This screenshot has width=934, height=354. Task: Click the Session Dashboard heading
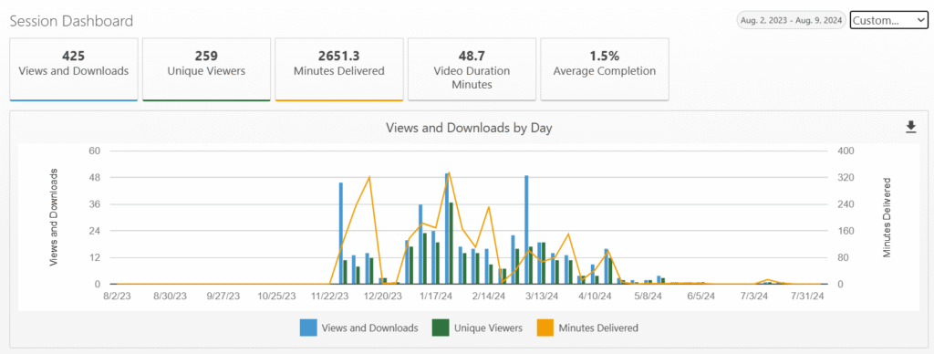point(71,22)
